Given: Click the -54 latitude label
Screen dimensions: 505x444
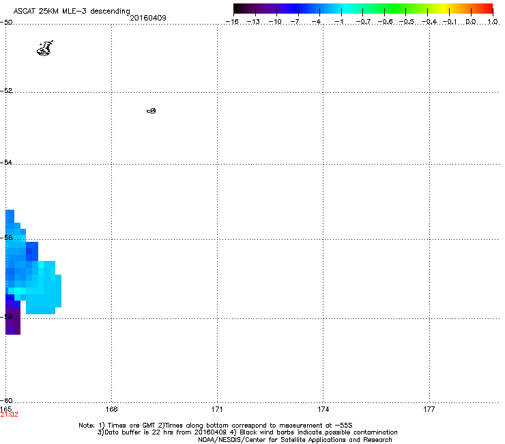Looking at the screenshot, I should point(6,163).
